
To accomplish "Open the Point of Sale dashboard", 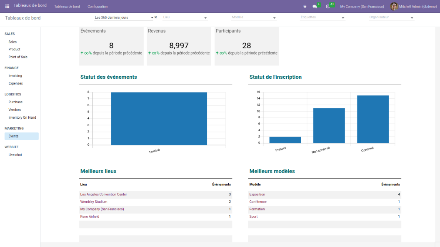I will click(18, 57).
